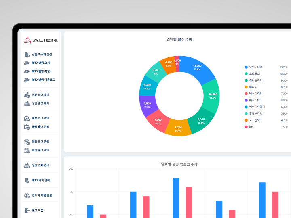Click the 매장 출고 관리 store icon

27,150
